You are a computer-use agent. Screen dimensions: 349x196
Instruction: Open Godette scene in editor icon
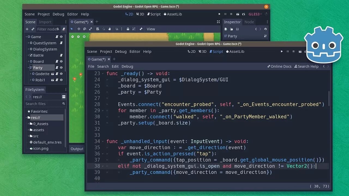click(x=53, y=74)
